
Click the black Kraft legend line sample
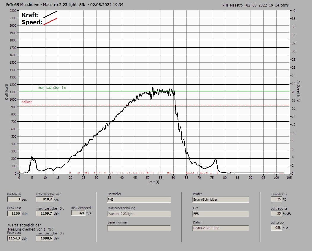click(50, 15)
